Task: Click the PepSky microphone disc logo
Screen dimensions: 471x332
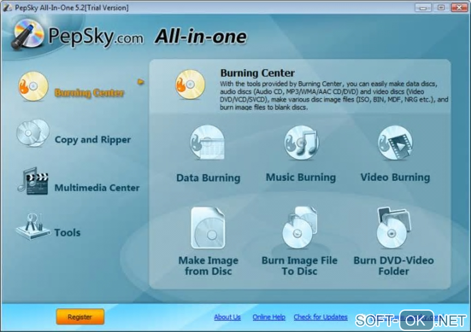Action: pos(27,35)
